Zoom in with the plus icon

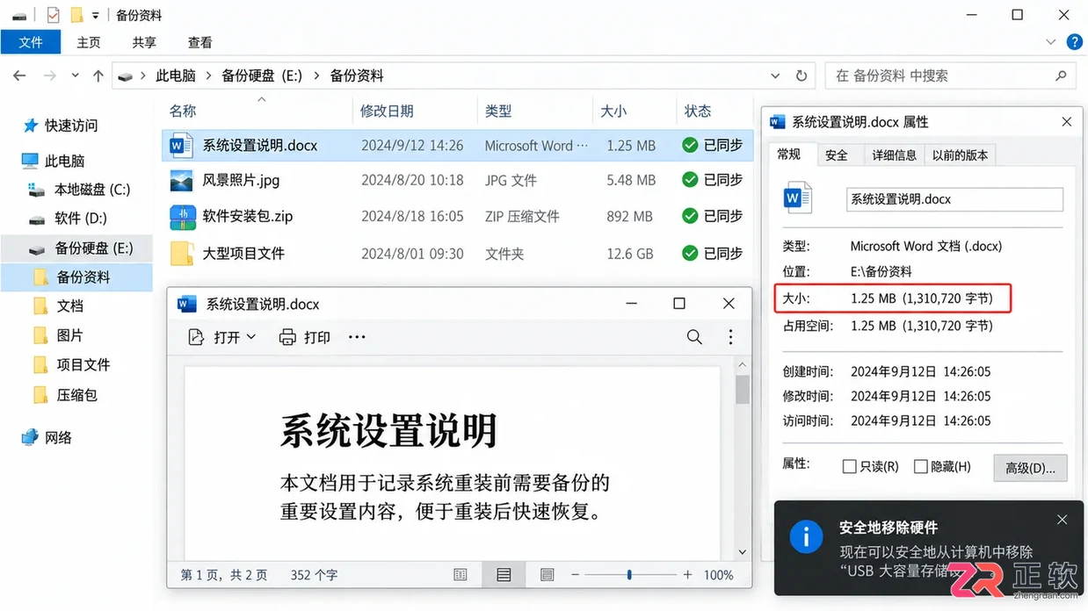pyautogui.click(x=687, y=575)
